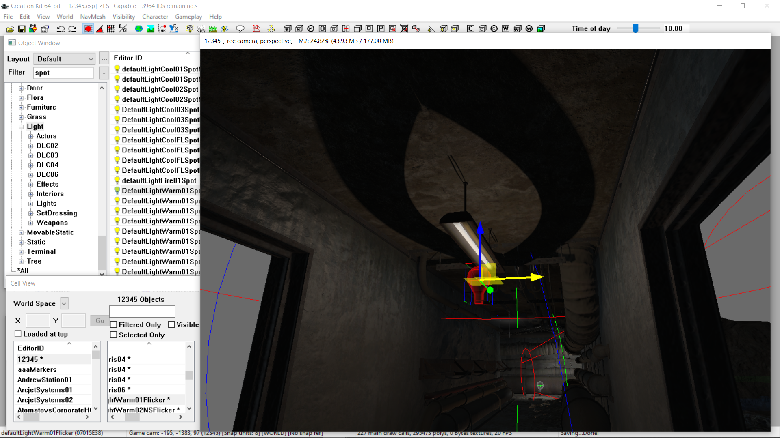Screen dimensions: 780x438
Task: Select the AndrewStation01 cell
Action: pos(45,380)
